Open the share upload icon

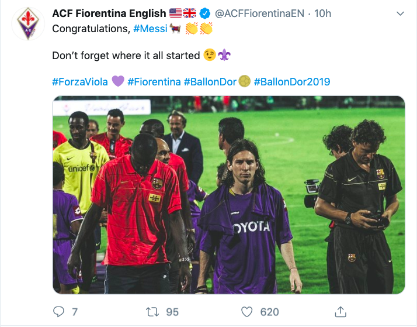(x=340, y=312)
